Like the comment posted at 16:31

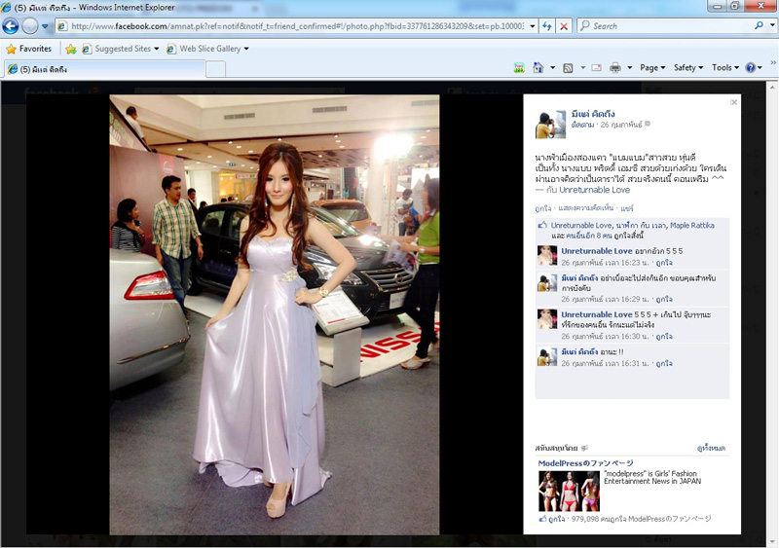(664, 364)
